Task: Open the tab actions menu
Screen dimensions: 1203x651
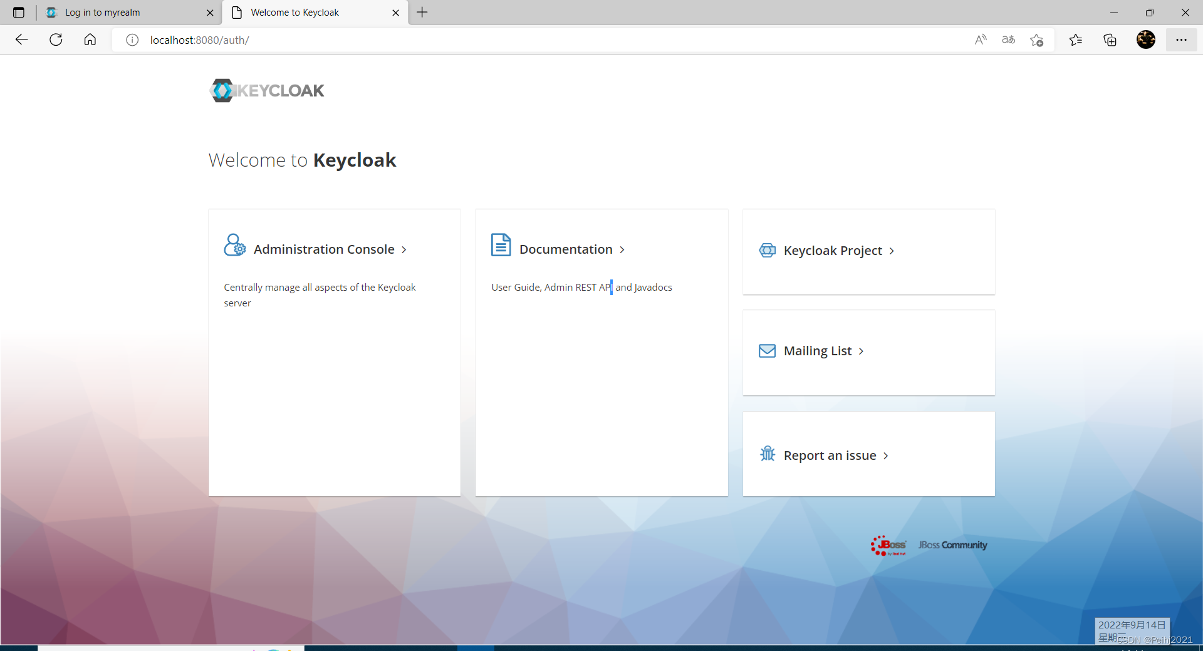Action: tap(18, 12)
